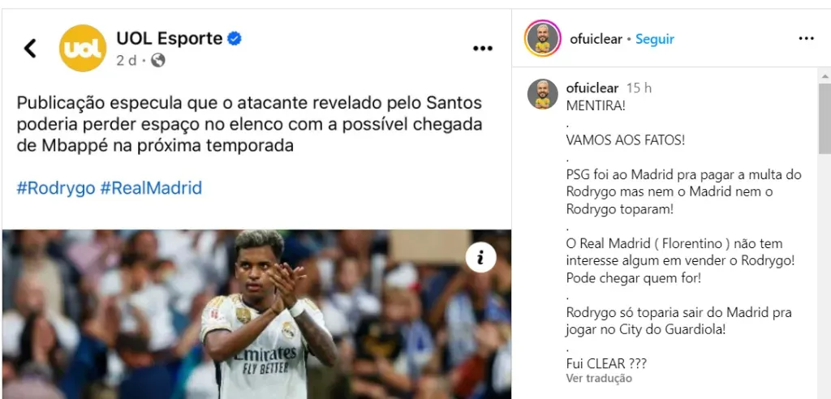This screenshot has width=831, height=399.
Task: Click the globe public visibility icon
Action: click(x=158, y=60)
